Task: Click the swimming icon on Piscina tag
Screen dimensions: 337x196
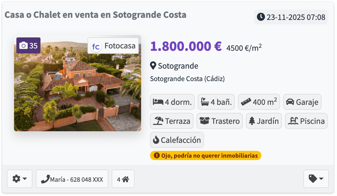Action: click(293, 121)
